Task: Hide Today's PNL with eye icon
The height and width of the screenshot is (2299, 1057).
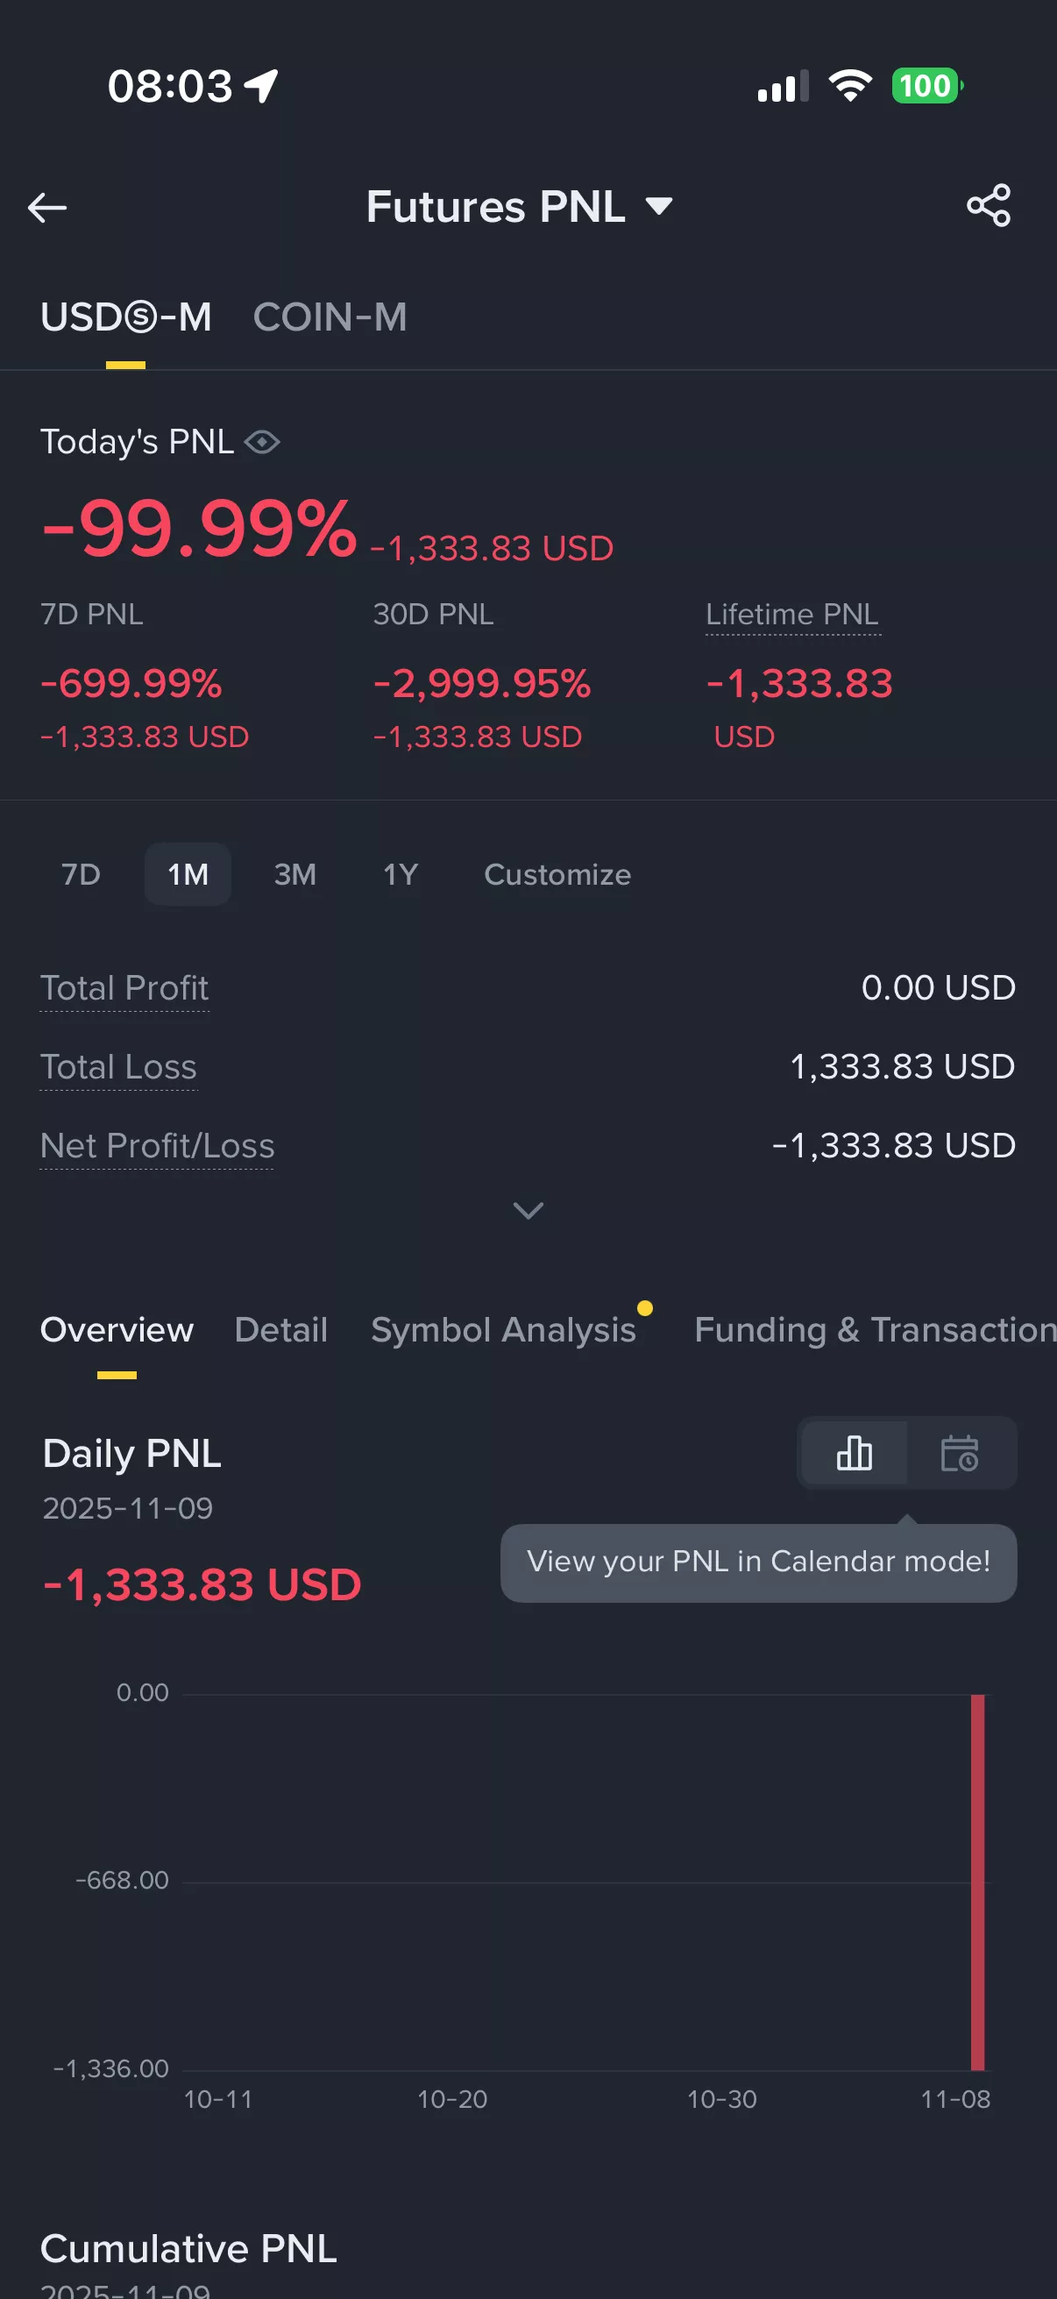Action: tap(262, 442)
